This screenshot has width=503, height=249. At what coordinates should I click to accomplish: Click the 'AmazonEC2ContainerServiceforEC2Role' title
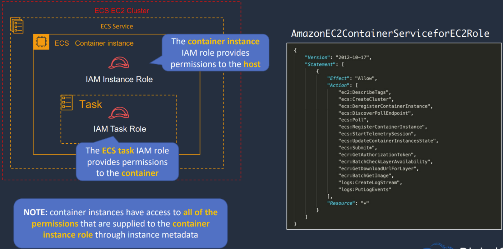point(390,33)
